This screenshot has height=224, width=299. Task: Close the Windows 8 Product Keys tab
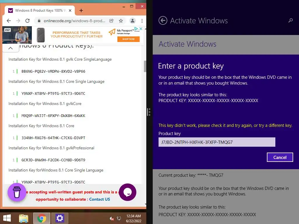click(70, 10)
